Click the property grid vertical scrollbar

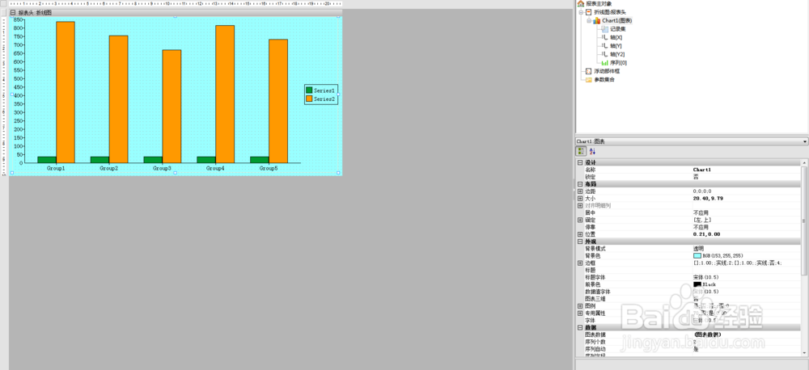pyautogui.click(x=805, y=221)
